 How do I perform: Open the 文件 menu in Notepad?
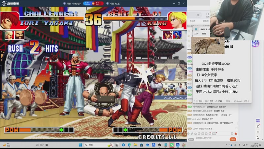[x=196, y=34]
